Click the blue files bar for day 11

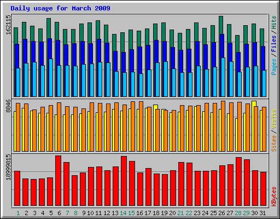pyautogui.click(x=98, y=50)
